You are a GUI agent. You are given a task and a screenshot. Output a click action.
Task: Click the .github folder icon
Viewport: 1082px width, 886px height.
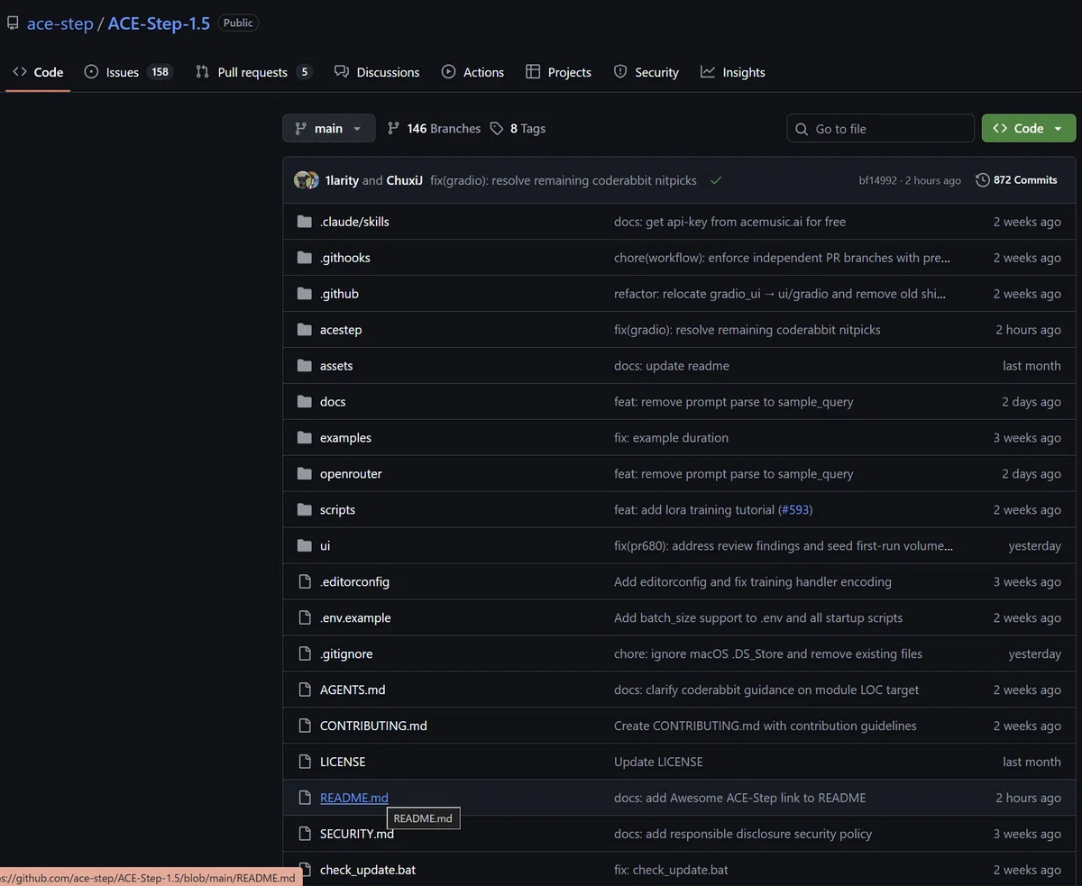304,294
